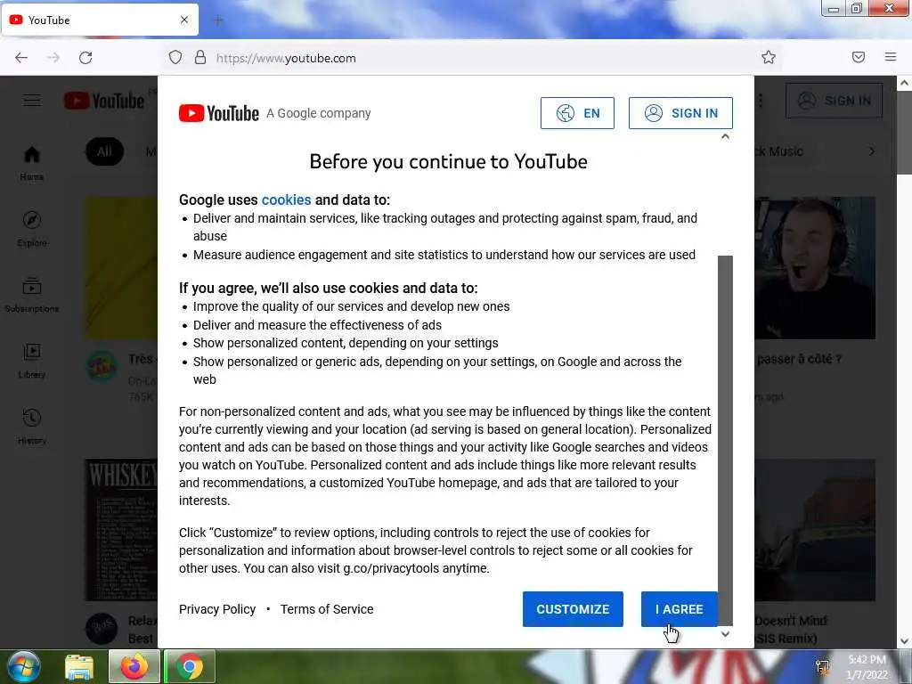Open a new tab with the plus button

click(x=218, y=20)
